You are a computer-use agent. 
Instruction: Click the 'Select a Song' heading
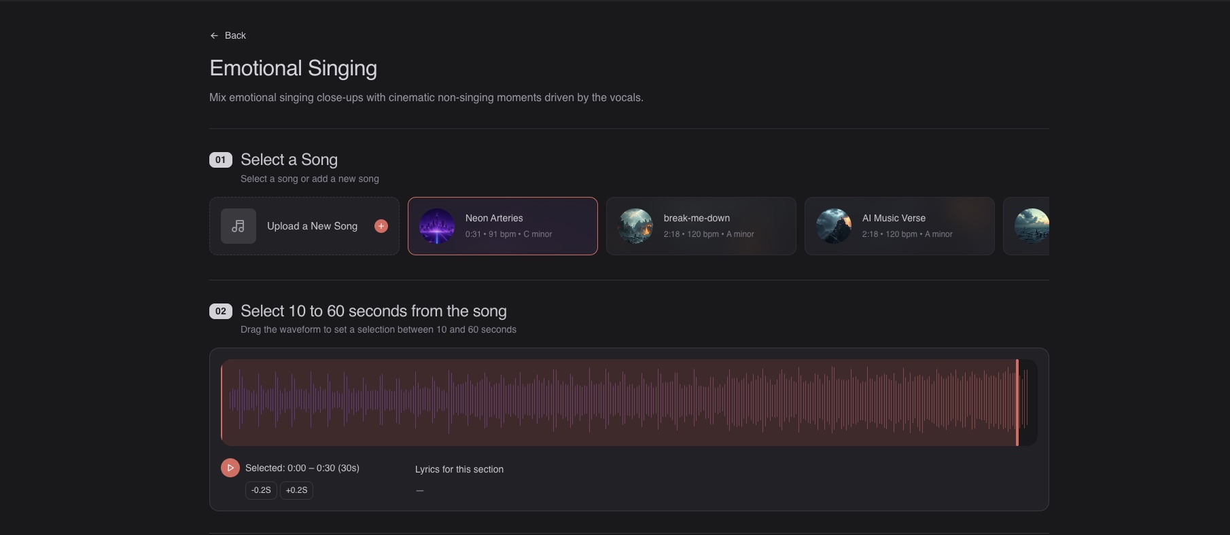289,160
